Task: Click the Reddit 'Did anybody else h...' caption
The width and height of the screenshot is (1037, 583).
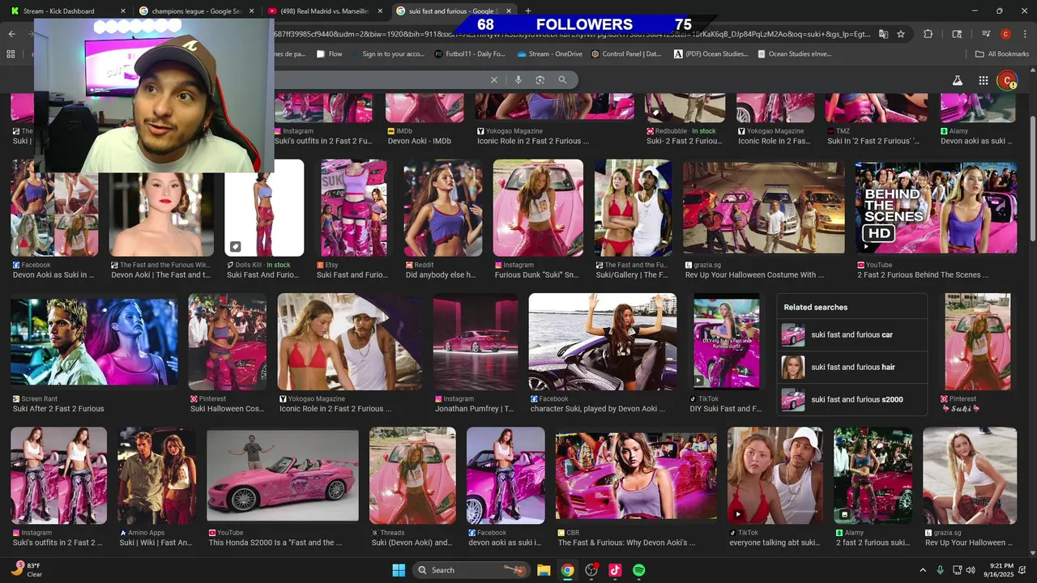Action: [440, 274]
